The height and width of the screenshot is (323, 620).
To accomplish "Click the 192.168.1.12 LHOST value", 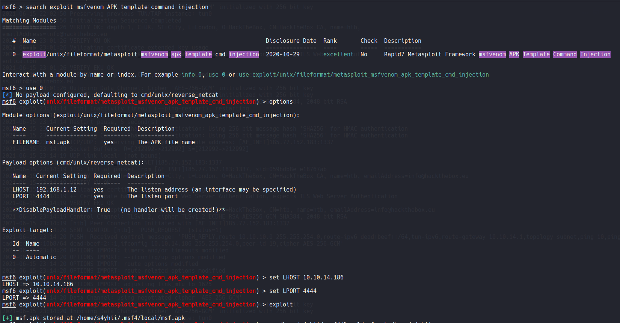I will click(56, 190).
